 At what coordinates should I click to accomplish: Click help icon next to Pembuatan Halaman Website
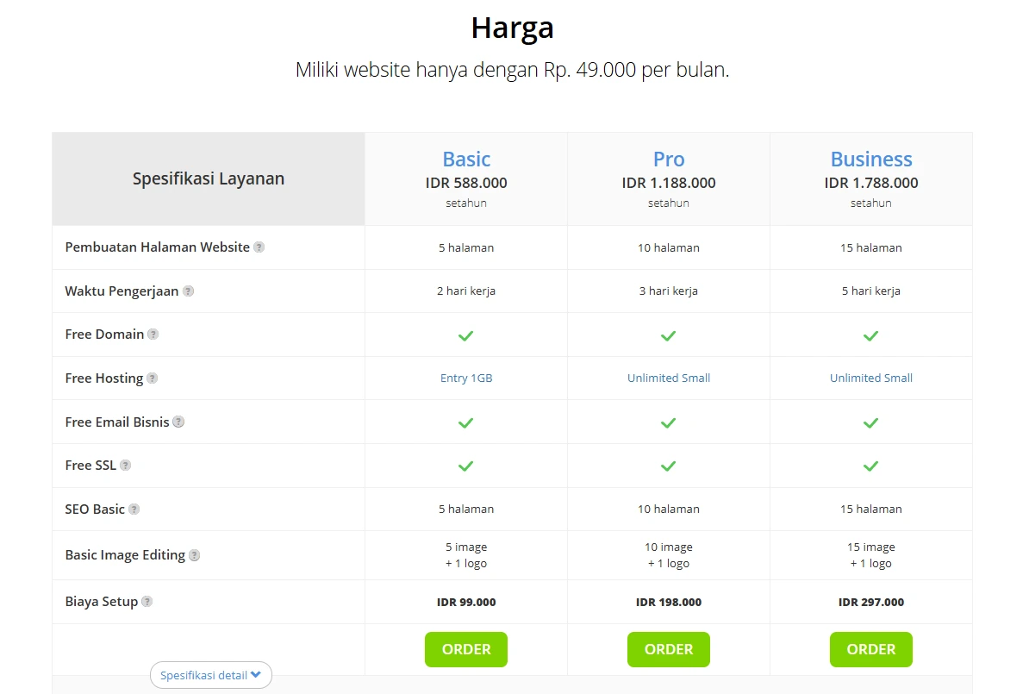[259, 247]
